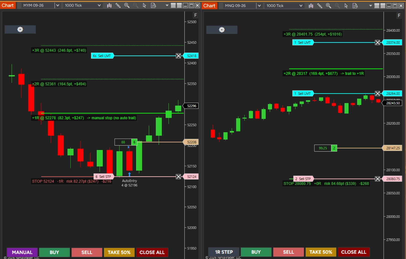The height and width of the screenshot is (259, 406).
Task: Expand MNQ 09-26 instrument dropdown
Action: 259,5
